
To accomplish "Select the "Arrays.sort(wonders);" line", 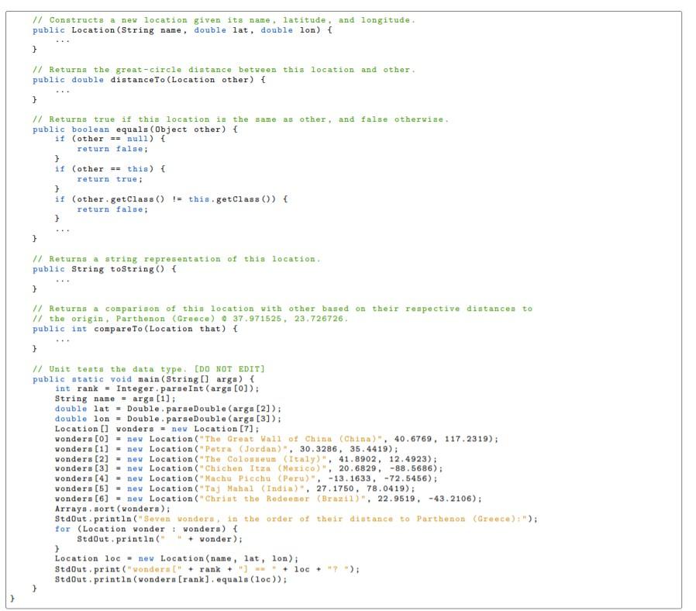I will pyautogui.click(x=112, y=509).
